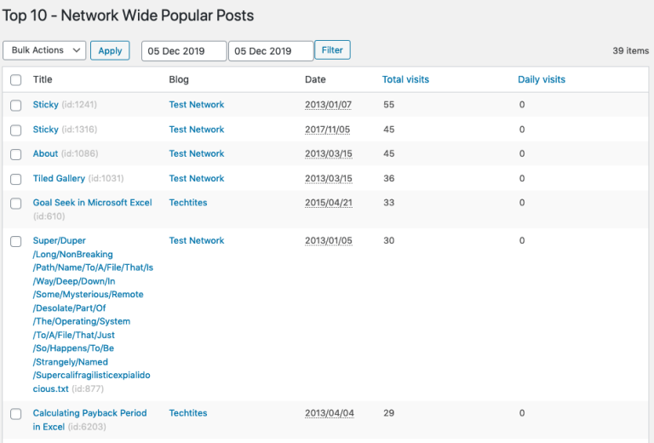Click the Filter button

pos(332,50)
